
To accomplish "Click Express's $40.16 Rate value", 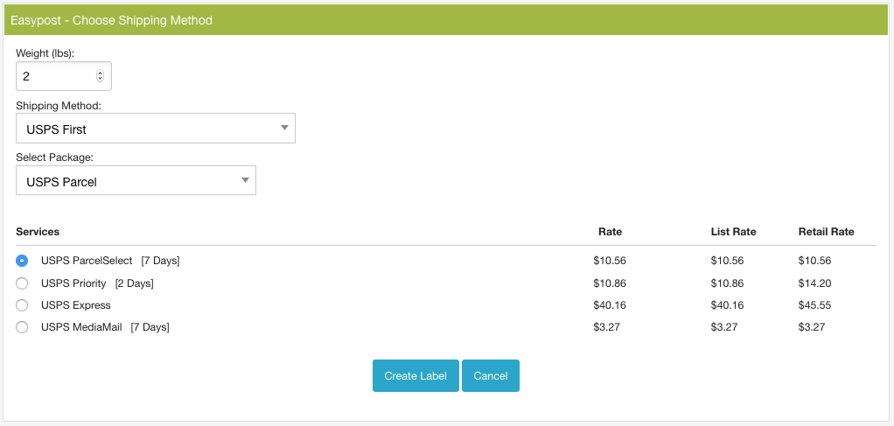I will pos(610,305).
